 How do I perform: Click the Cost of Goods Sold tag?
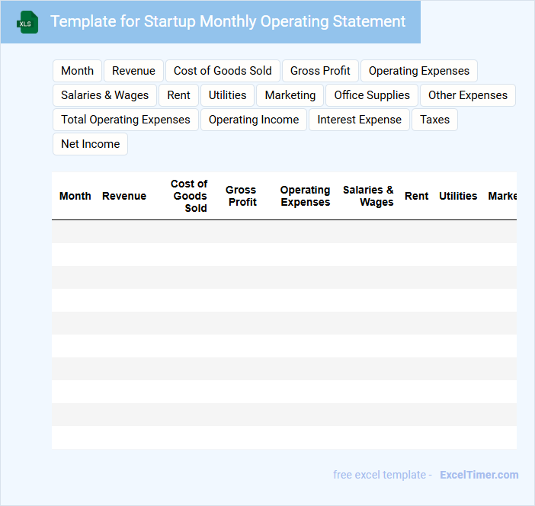pyautogui.click(x=223, y=71)
